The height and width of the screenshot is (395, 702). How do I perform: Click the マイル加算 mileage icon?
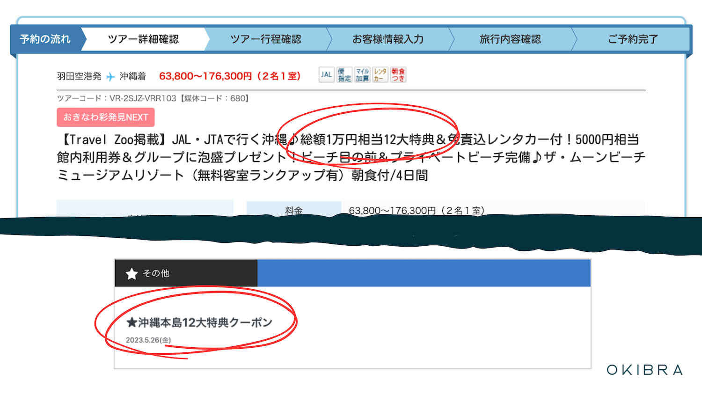[x=362, y=75]
